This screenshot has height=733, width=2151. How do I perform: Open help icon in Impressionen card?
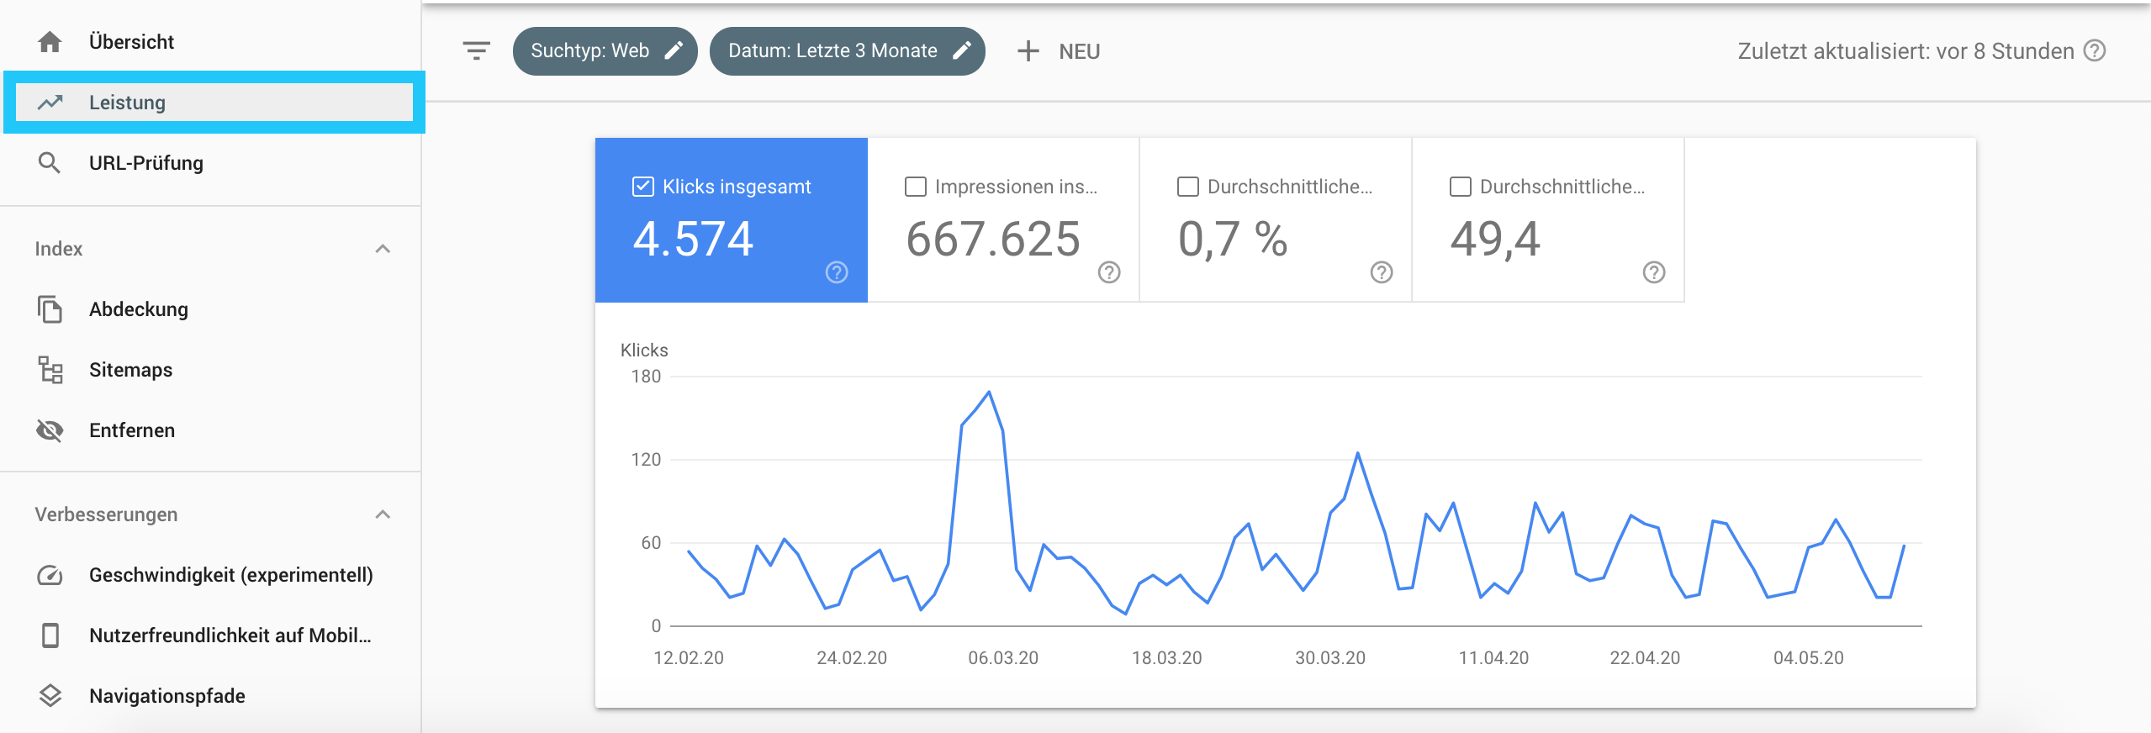[x=1109, y=272]
